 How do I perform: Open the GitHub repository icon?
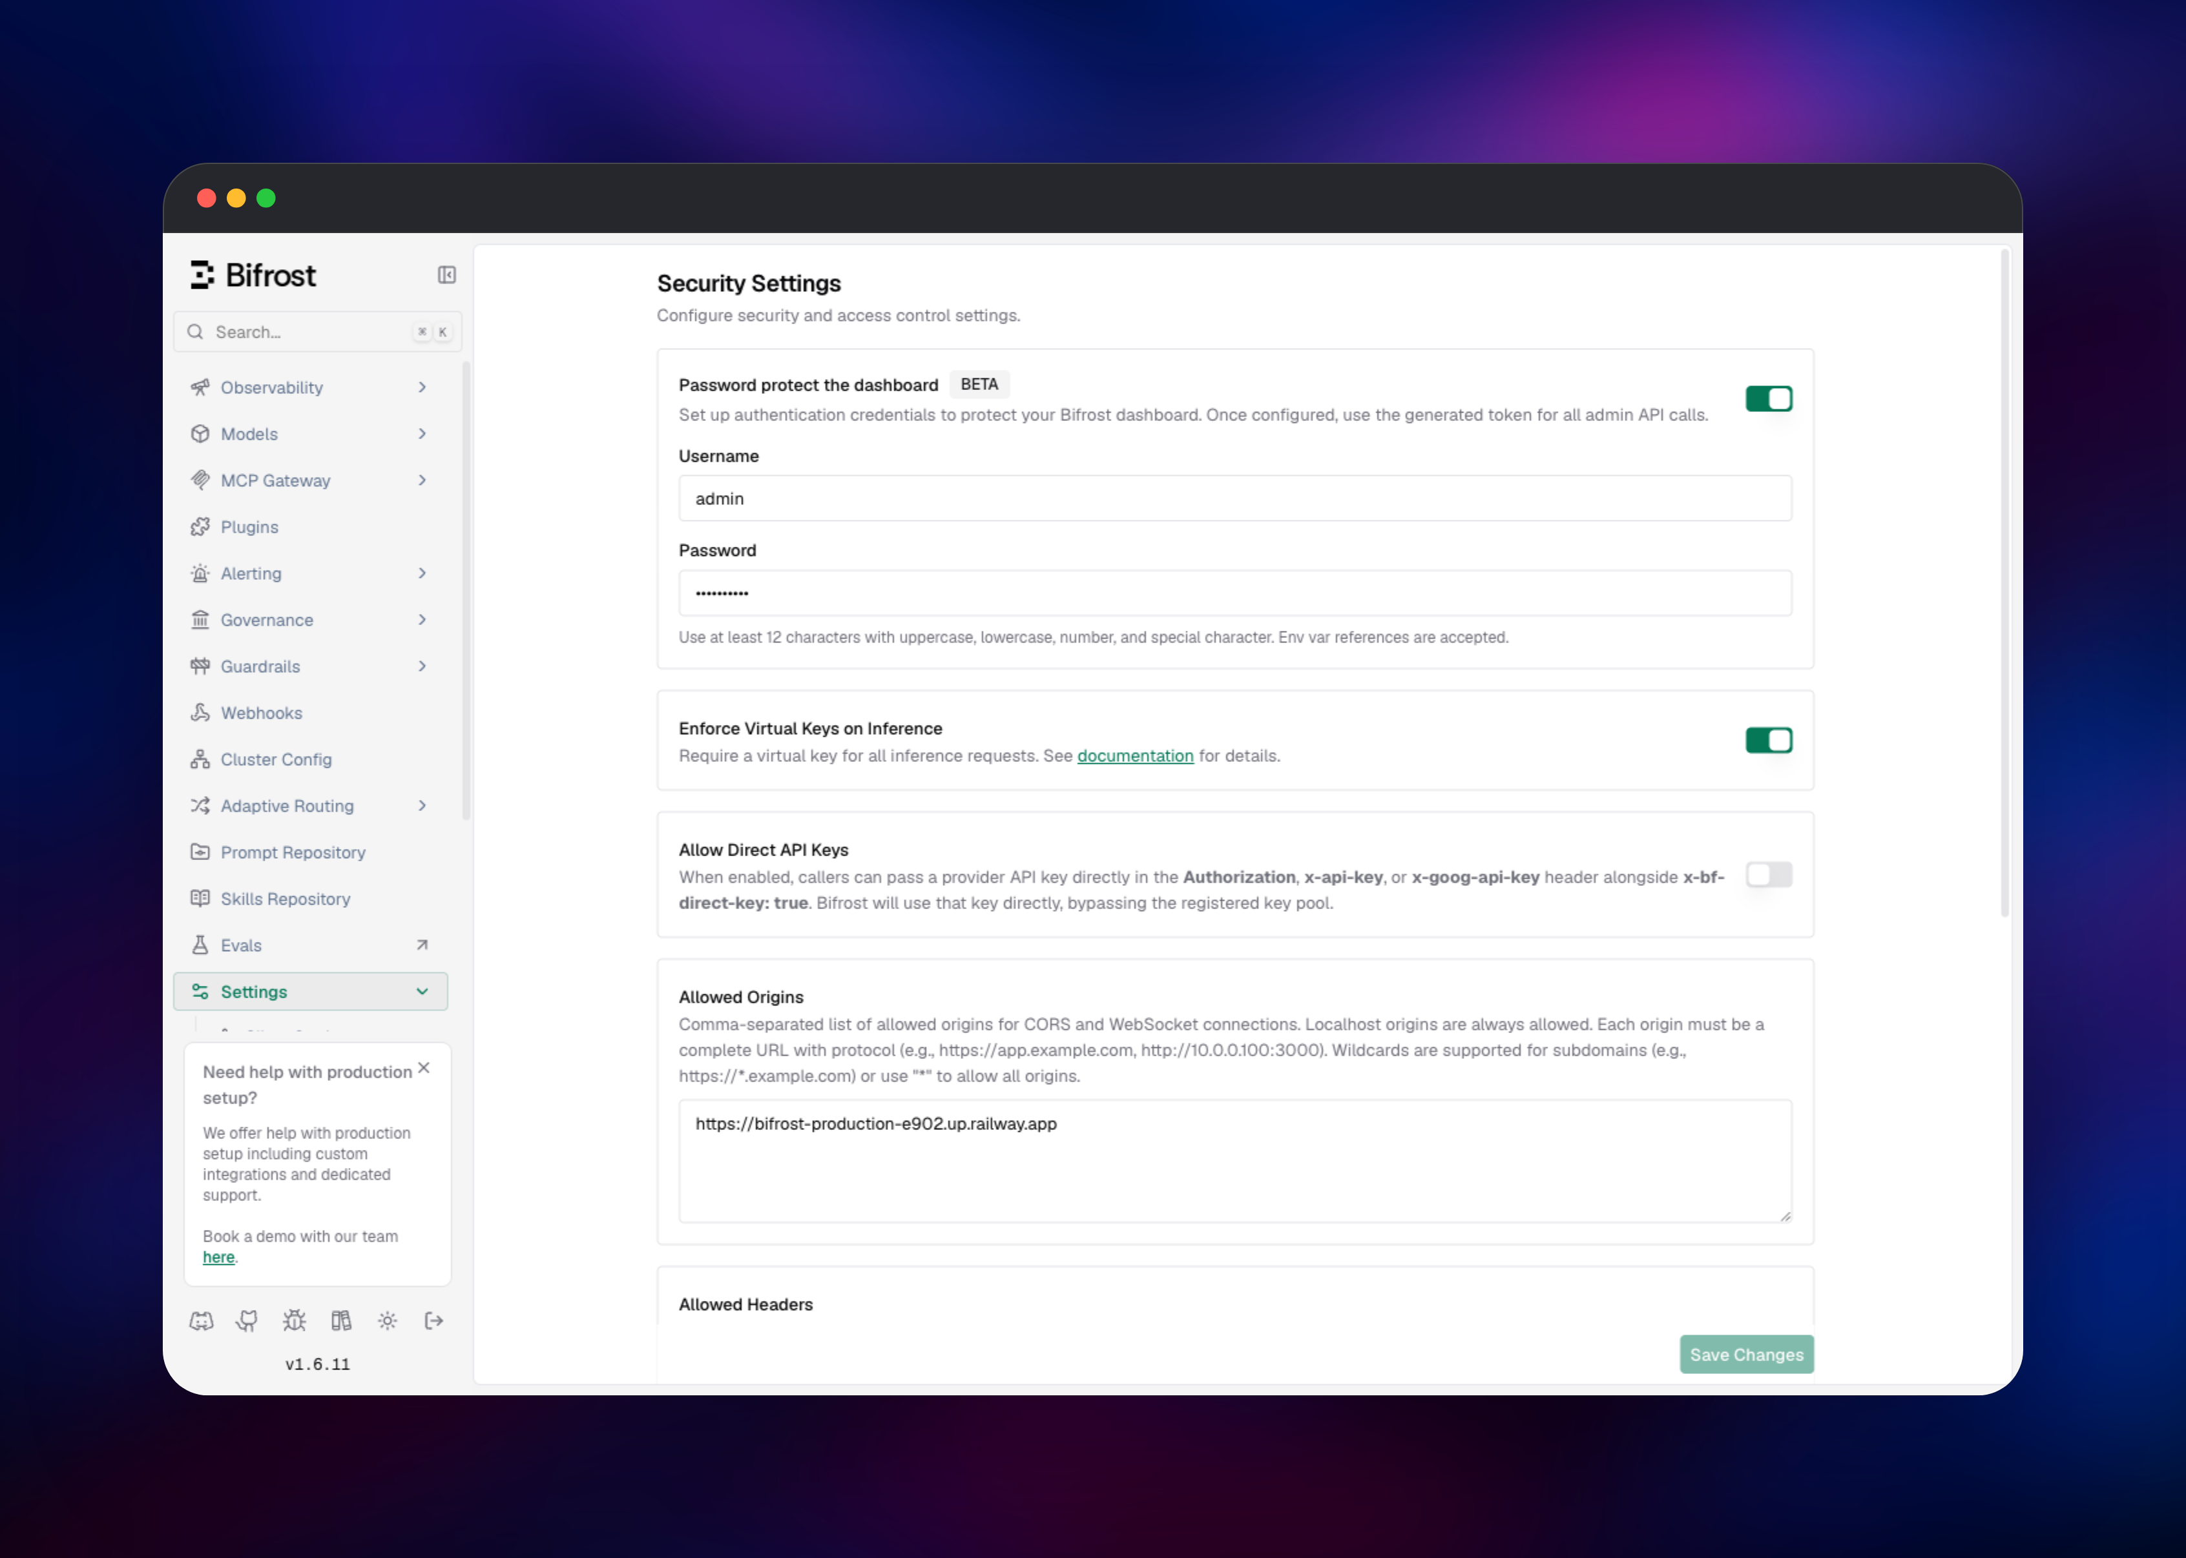(247, 1321)
